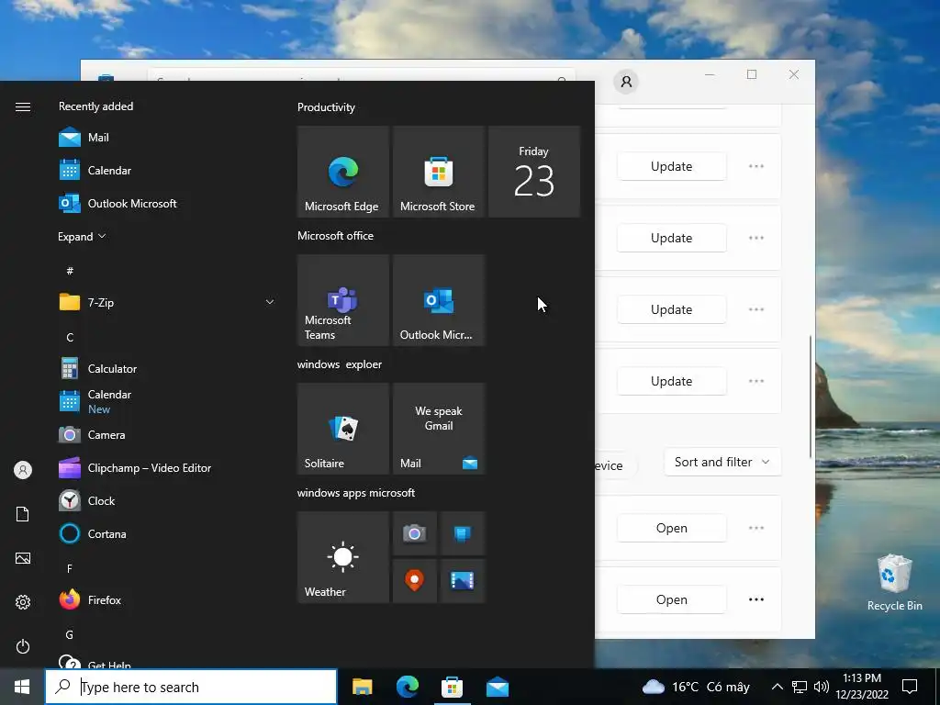Click the second Update button in Store
The image size is (940, 705).
(x=671, y=238)
